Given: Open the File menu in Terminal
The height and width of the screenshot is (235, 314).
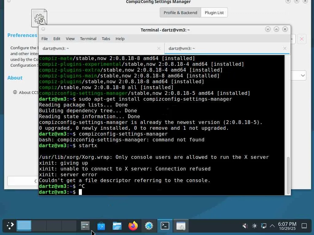Looking at the screenshot, I should 44,39.
